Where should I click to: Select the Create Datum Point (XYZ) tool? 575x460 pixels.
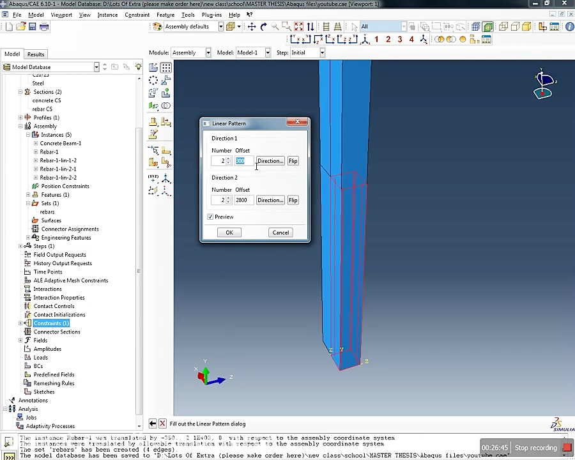(x=153, y=179)
